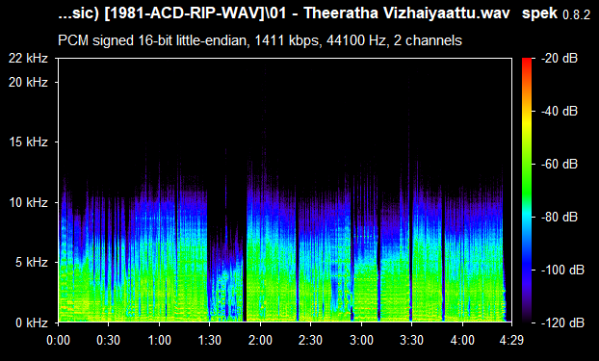Click the PCM signed 16-bit codec info text
This screenshot has width=599, height=361.
point(260,40)
